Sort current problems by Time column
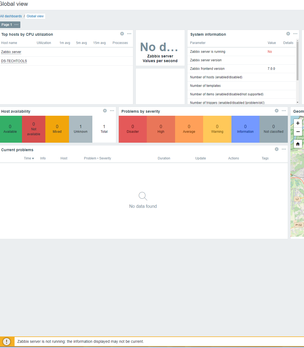This screenshot has height=348, width=304. click(x=29, y=158)
